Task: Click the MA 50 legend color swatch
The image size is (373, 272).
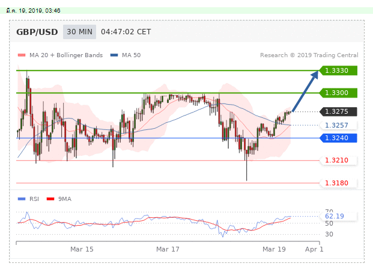Action: (114, 55)
